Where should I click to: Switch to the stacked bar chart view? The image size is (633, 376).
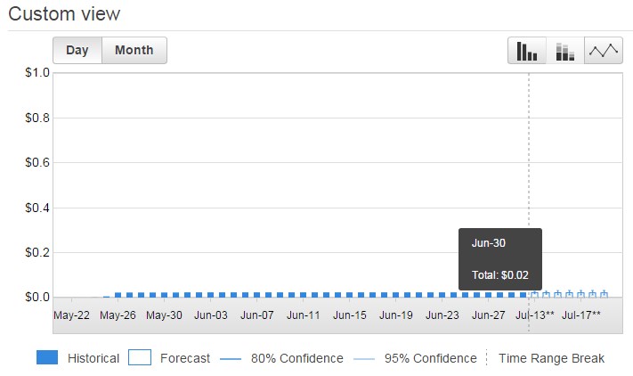click(565, 51)
